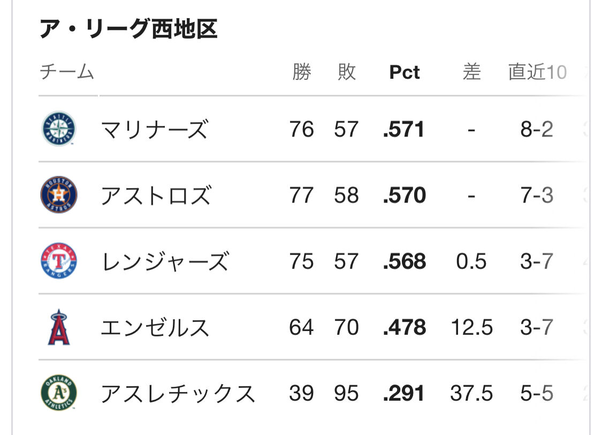Click the Houston Astros logo
This screenshot has width=602, height=435.
pyautogui.click(x=59, y=195)
